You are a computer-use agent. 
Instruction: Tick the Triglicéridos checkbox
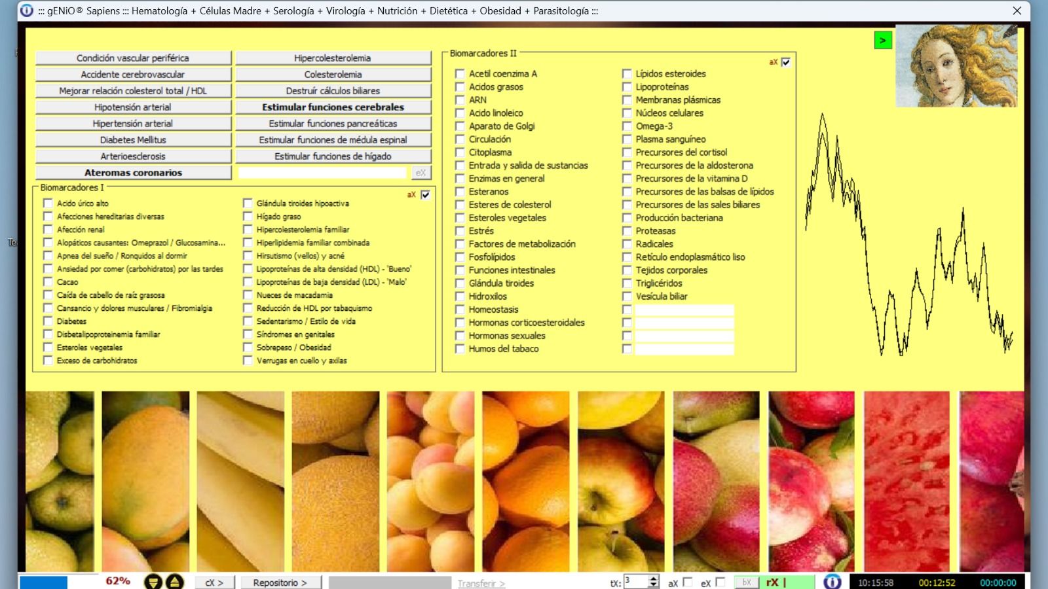[627, 283]
